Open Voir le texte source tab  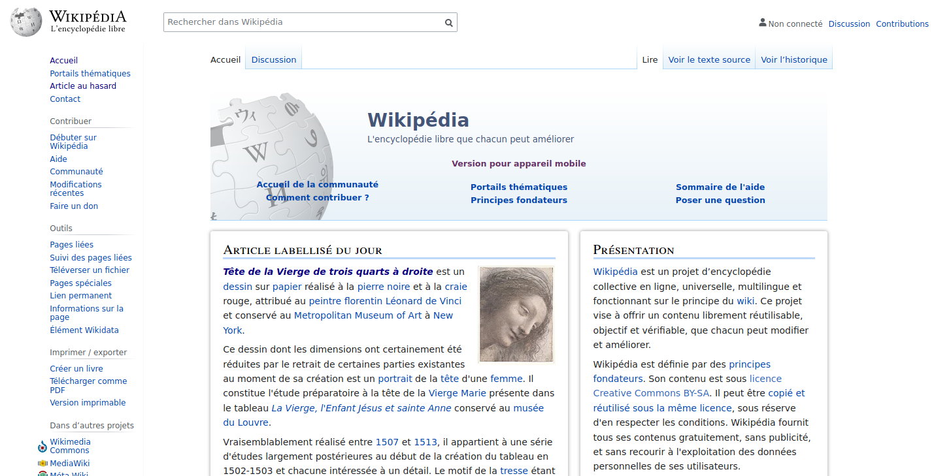[x=709, y=59]
